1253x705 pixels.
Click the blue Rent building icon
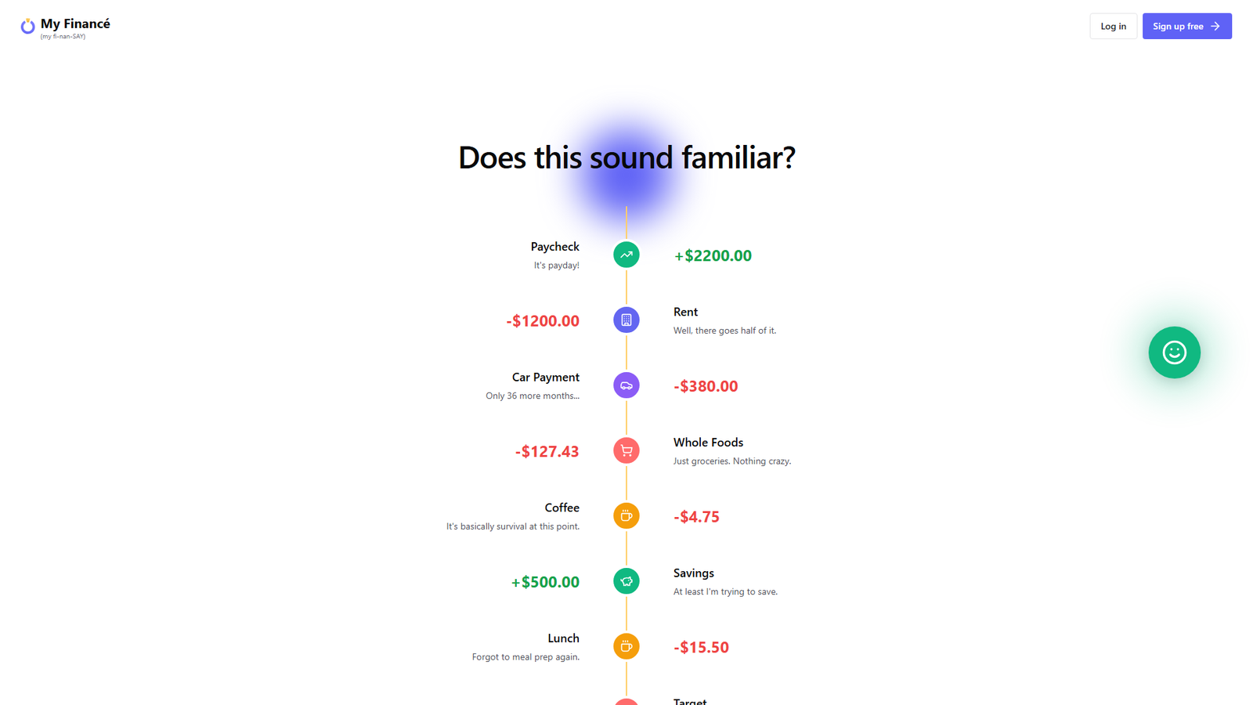pos(626,320)
